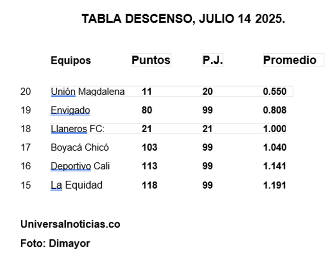This screenshot has height=265, width=335.
Task: Click the Universalnoticias.co text
Action: click(x=70, y=224)
